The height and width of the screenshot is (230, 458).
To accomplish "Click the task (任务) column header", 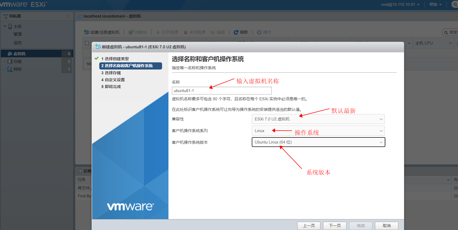I will pos(81,180).
